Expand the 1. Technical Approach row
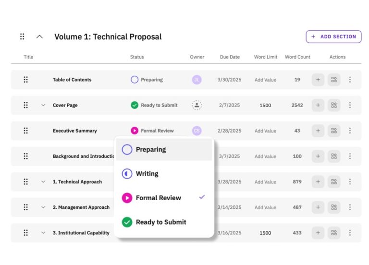 pos(43,182)
